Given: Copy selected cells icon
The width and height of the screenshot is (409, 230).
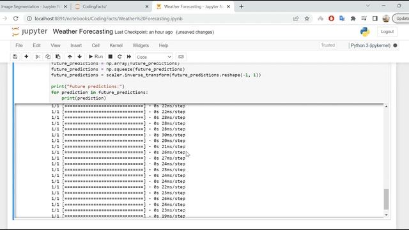Looking at the screenshot, I should (48, 57).
